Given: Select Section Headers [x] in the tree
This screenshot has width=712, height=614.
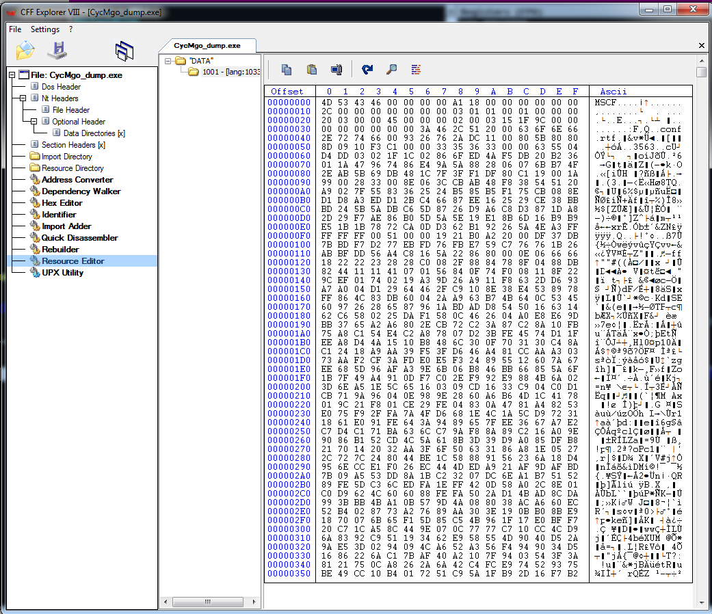Looking at the screenshot, I should (73, 144).
